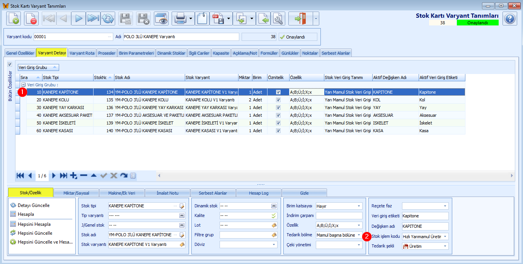Collapse the Veri Giriş Grubu group row

tap(23, 85)
